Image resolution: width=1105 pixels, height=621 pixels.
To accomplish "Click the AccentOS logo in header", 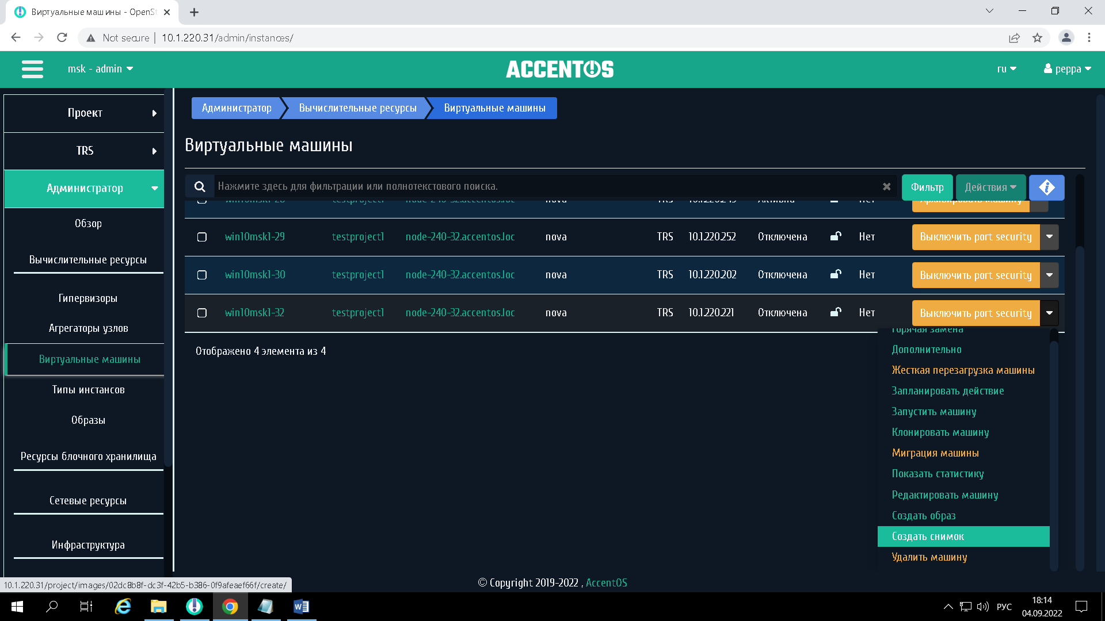I will [x=559, y=69].
